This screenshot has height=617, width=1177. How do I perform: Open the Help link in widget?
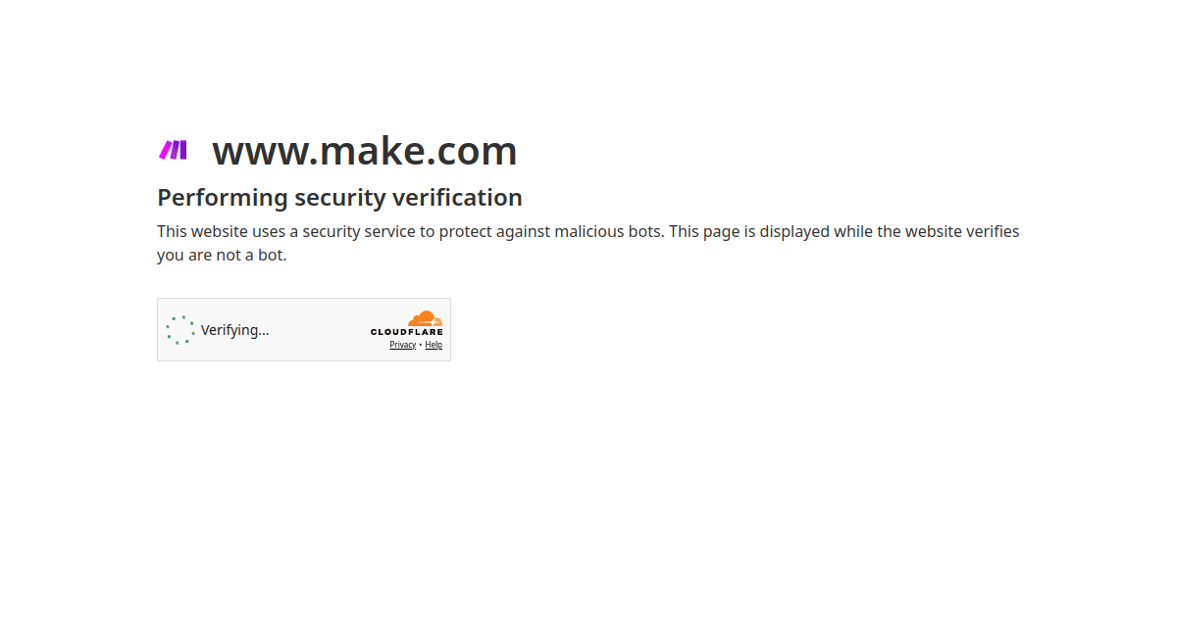click(x=434, y=345)
